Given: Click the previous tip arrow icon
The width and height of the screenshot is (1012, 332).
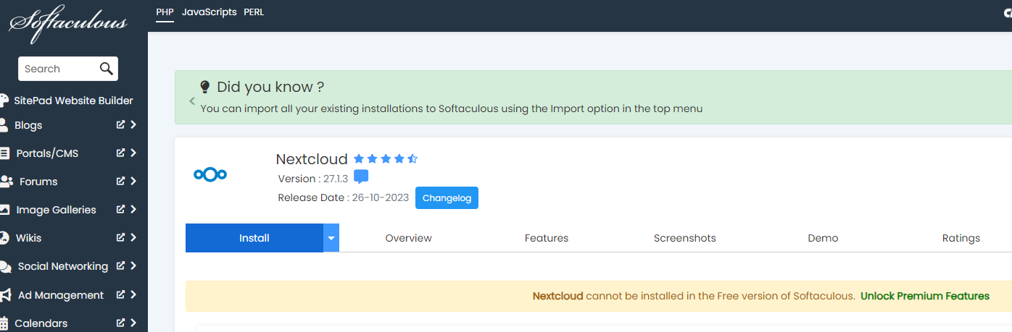Looking at the screenshot, I should (192, 101).
